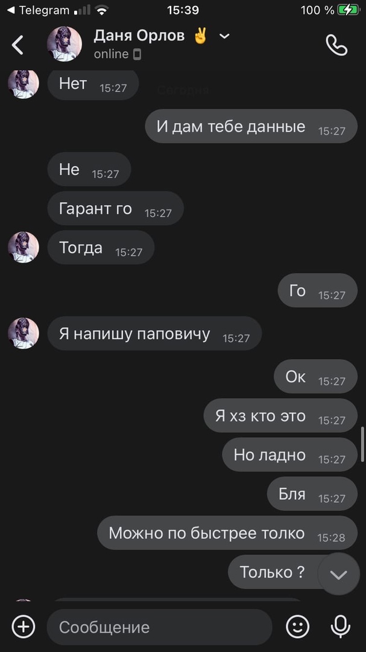The image size is (366, 652).
Task: Start a voice call with phone icon
Action: 336,45
